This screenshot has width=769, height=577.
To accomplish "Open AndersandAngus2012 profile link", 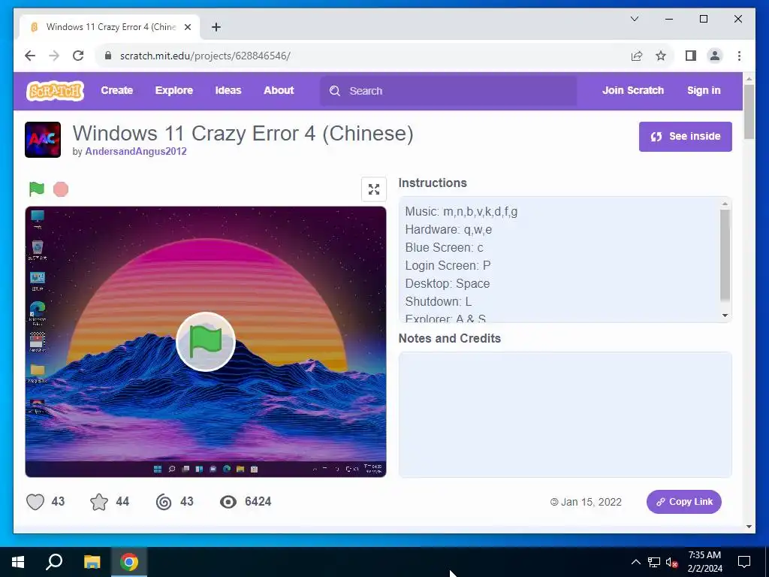I will pyautogui.click(x=136, y=151).
